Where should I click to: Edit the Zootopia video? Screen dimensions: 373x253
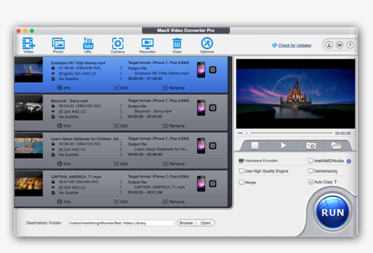coord(121,88)
